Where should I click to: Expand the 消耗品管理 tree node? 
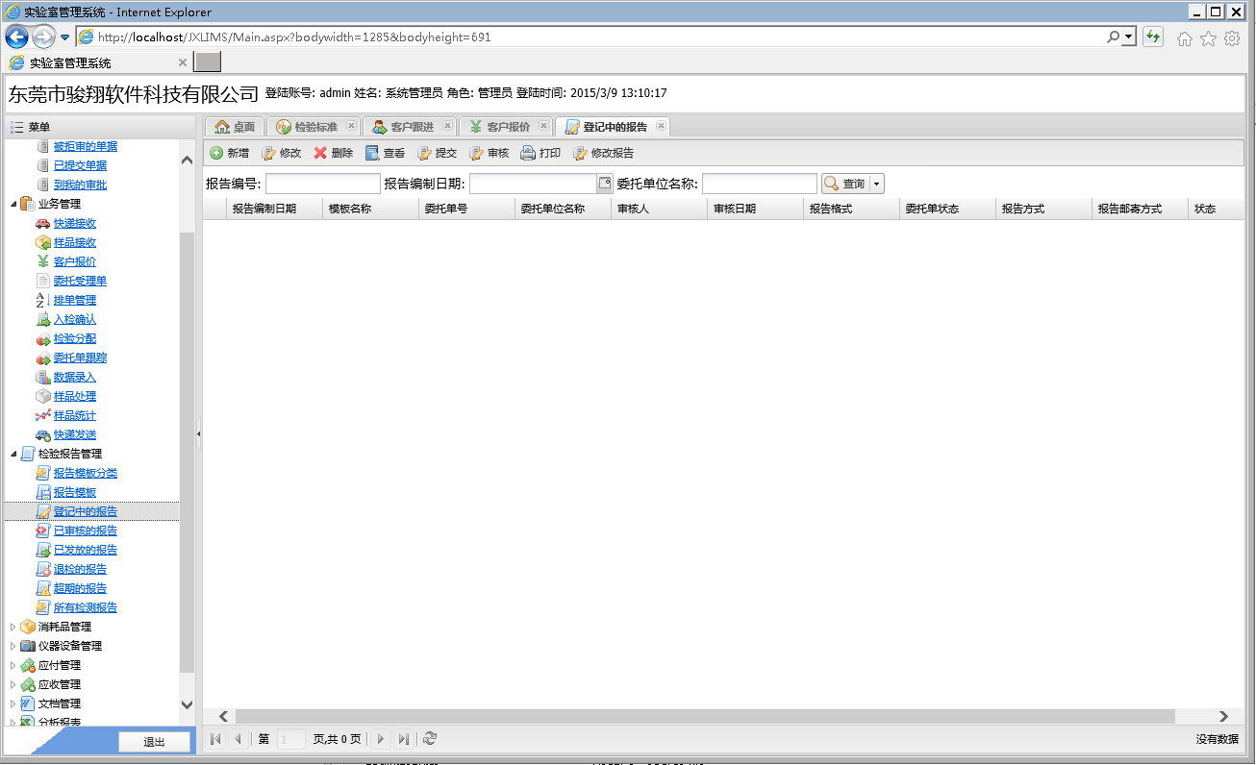tap(13, 627)
